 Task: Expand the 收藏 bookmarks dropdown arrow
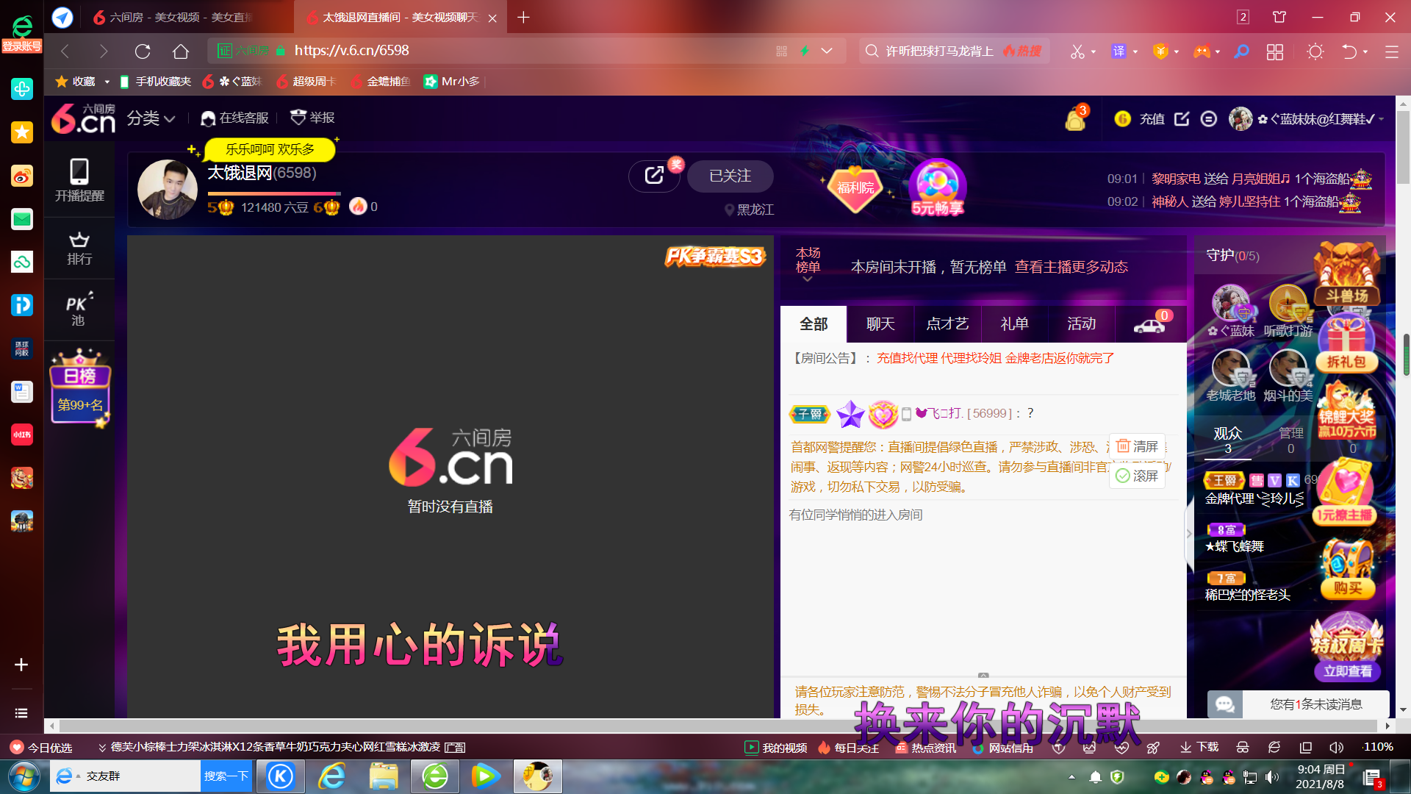[107, 82]
